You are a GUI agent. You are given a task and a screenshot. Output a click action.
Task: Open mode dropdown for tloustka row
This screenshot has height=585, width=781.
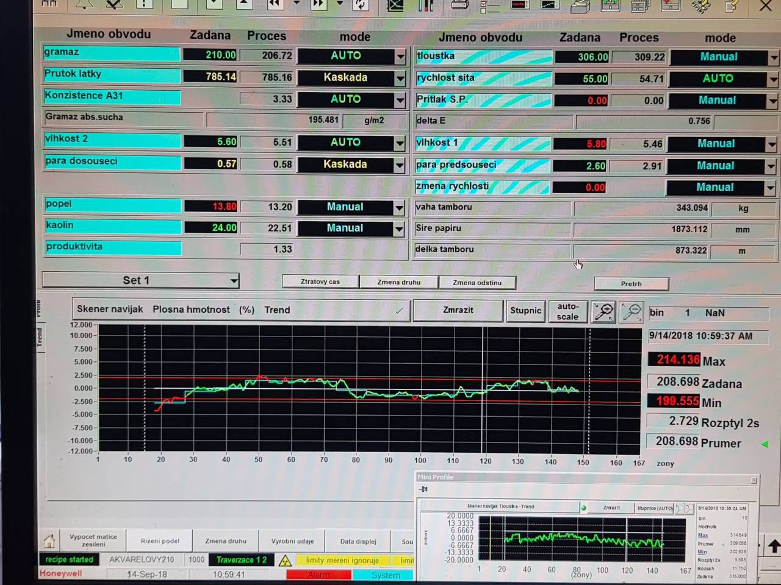(774, 58)
